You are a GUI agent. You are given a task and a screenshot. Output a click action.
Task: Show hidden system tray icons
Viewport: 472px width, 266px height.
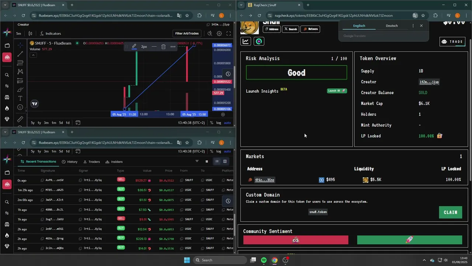pyautogui.click(x=424, y=260)
